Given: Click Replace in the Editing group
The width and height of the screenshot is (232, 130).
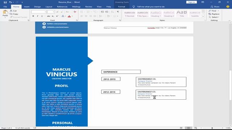Looking at the screenshot, I should 214,14.
